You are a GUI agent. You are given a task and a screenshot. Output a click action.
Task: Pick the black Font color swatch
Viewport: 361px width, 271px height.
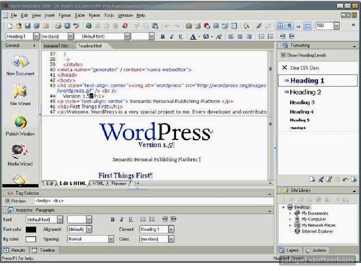[31, 229]
